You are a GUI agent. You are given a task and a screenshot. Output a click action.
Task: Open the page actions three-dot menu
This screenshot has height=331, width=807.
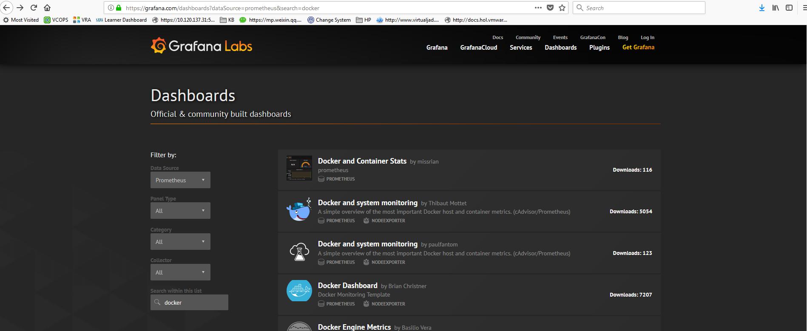538,8
